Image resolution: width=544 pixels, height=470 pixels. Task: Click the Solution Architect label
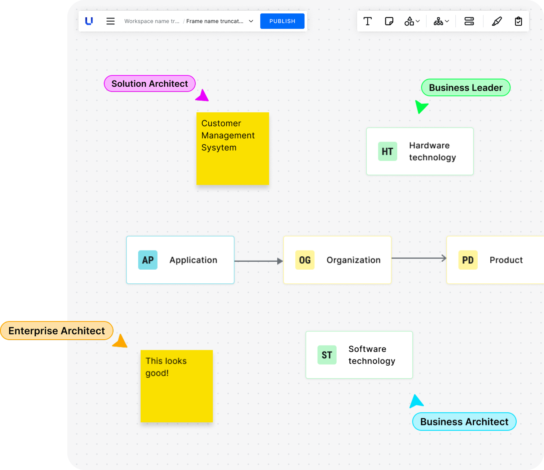pyautogui.click(x=150, y=84)
